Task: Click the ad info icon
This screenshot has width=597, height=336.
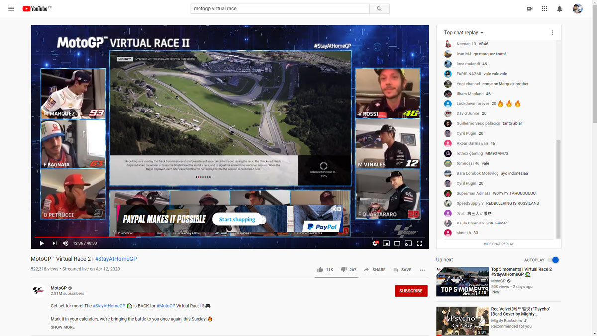Action: point(334,209)
